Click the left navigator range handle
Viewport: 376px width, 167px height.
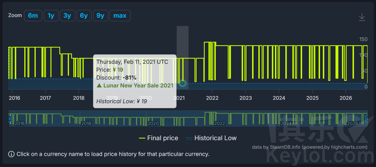(x=10, y=119)
